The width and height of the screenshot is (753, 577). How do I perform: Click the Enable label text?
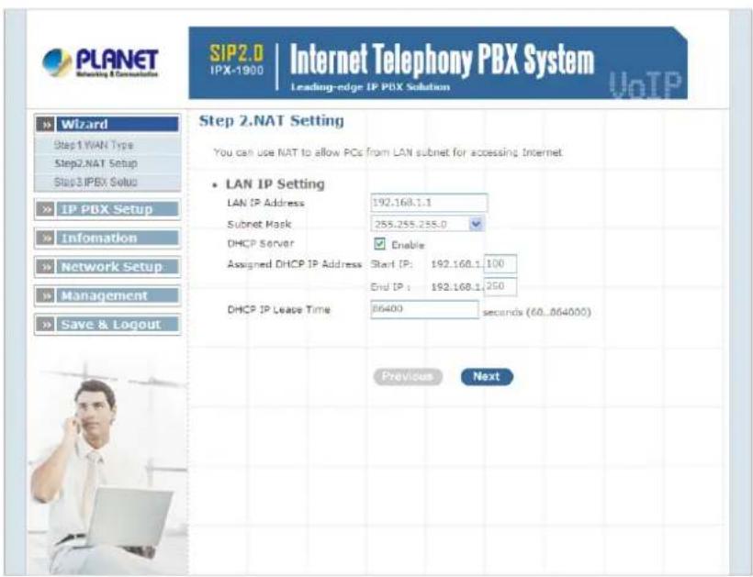click(408, 245)
